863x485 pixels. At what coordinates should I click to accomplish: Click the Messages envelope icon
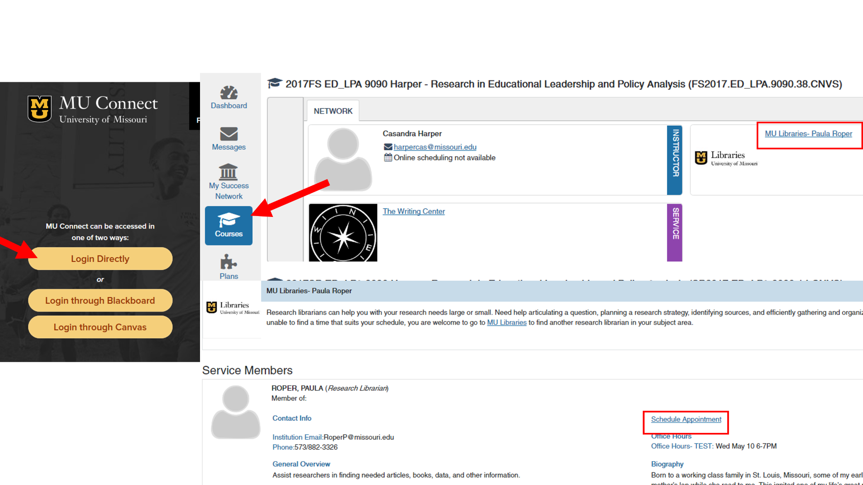coord(229,134)
